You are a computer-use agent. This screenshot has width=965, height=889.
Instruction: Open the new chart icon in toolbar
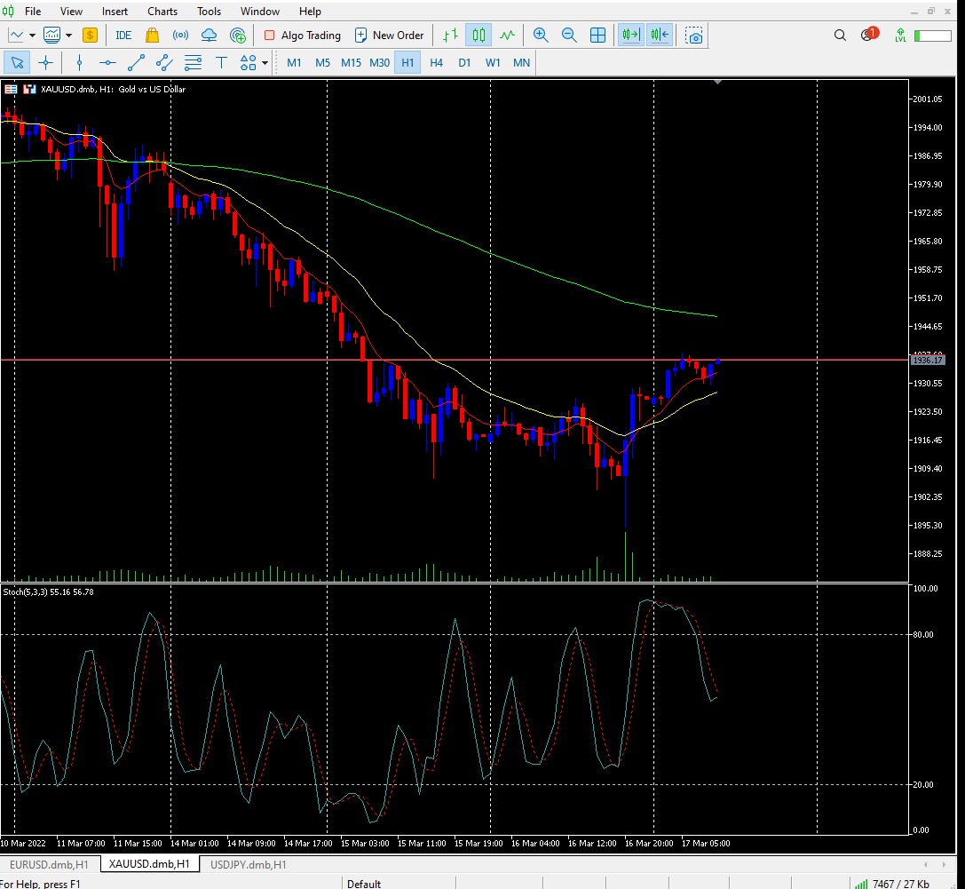[x=15, y=36]
